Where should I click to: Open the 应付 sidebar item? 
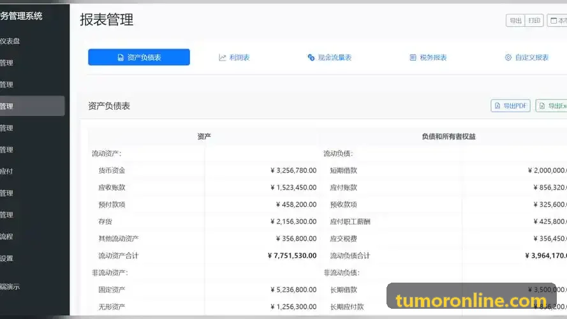pos(6,172)
